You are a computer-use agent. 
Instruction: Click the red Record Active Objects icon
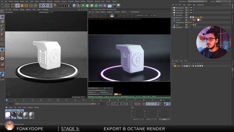(x=139, y=104)
